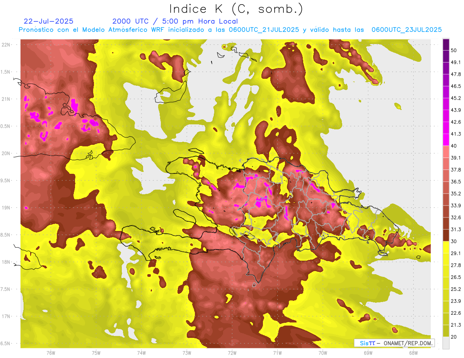Click the '69W' longitude label
This screenshot has height=358, width=464.
coord(368,353)
